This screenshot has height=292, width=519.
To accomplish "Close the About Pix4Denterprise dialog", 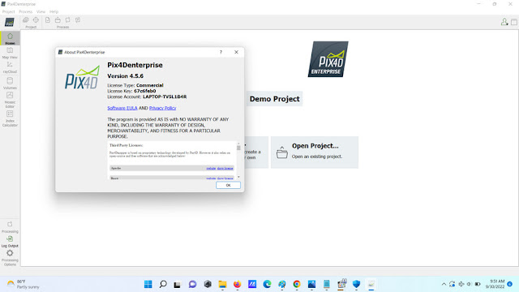I will (236, 52).
